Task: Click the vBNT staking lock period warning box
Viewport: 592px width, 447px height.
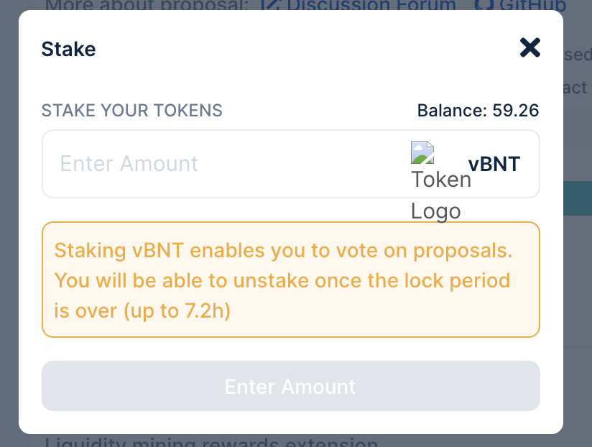Action: (290, 280)
